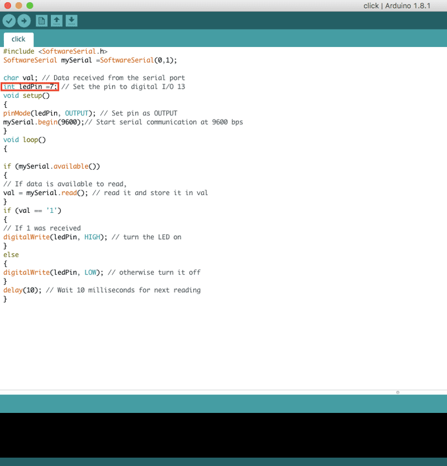Click the "click | Arduino 1.8.1" window title
Image resolution: width=447 pixels, height=466 pixels.
pos(397,6)
